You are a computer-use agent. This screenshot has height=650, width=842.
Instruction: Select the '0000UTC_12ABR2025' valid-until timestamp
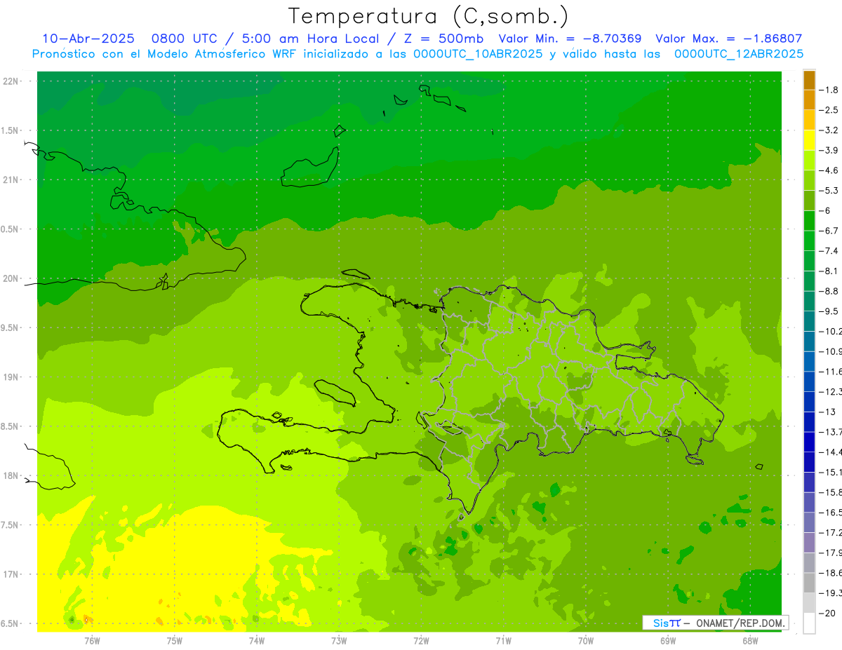(x=739, y=54)
